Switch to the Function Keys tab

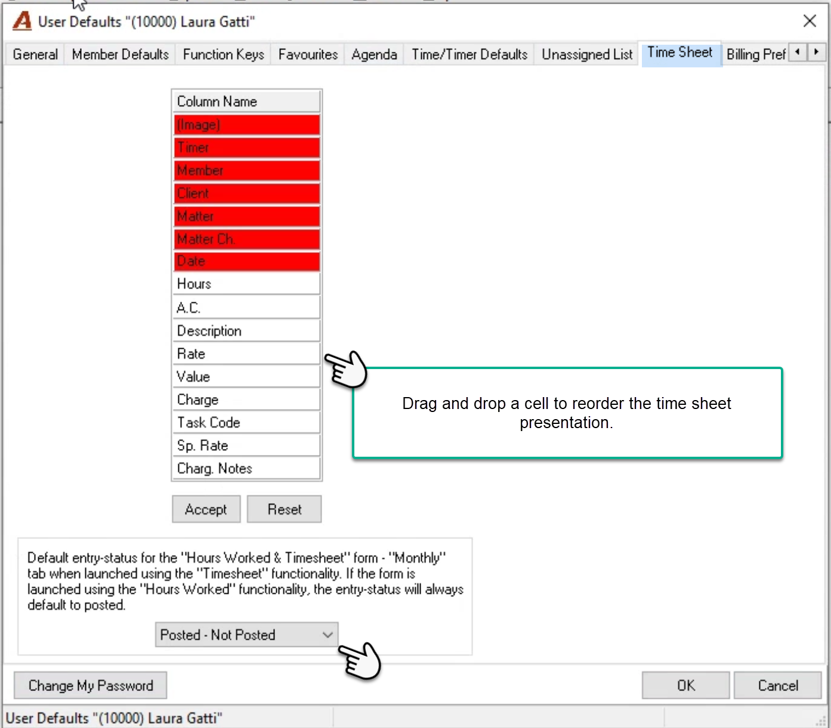(x=224, y=54)
